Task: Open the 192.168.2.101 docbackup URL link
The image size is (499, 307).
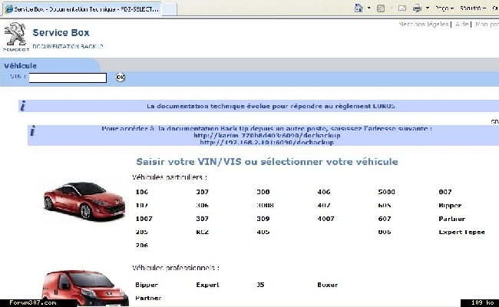Action: [266, 142]
